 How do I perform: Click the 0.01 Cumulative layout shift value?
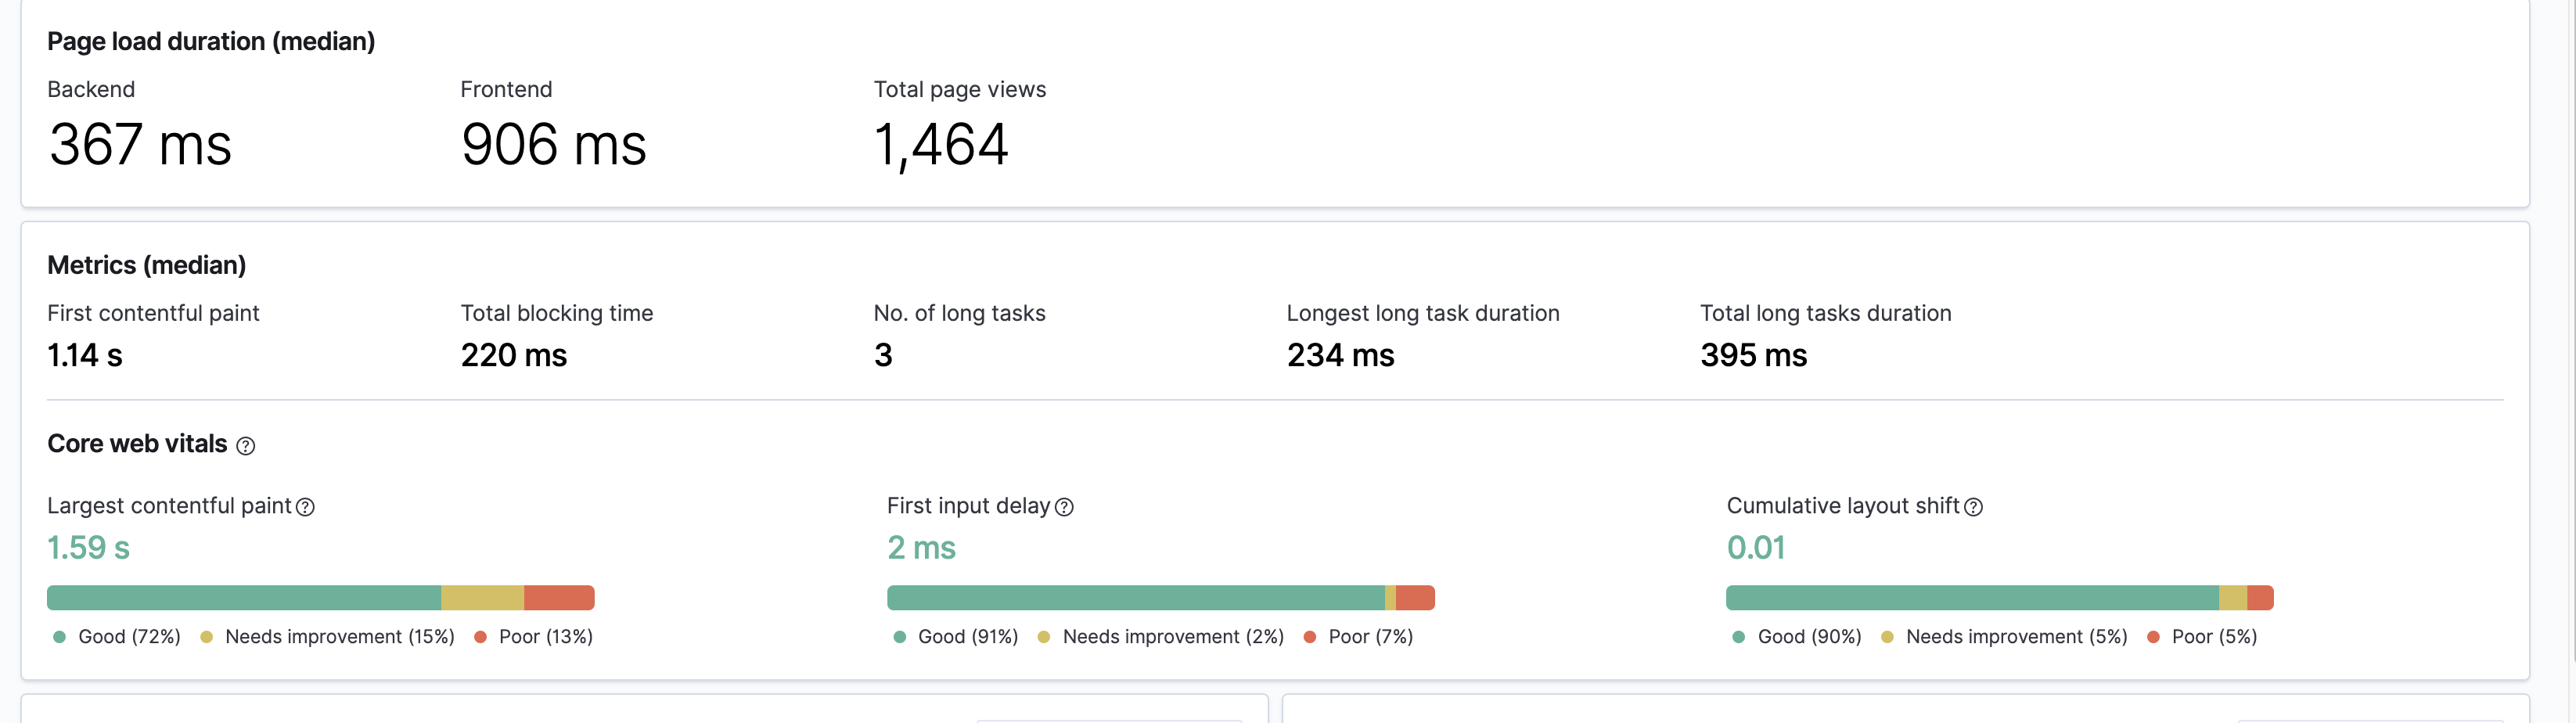coord(1756,548)
